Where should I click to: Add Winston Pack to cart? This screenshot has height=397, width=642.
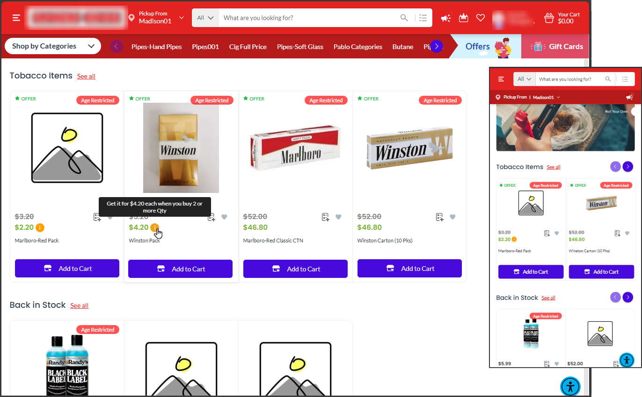coord(180,269)
